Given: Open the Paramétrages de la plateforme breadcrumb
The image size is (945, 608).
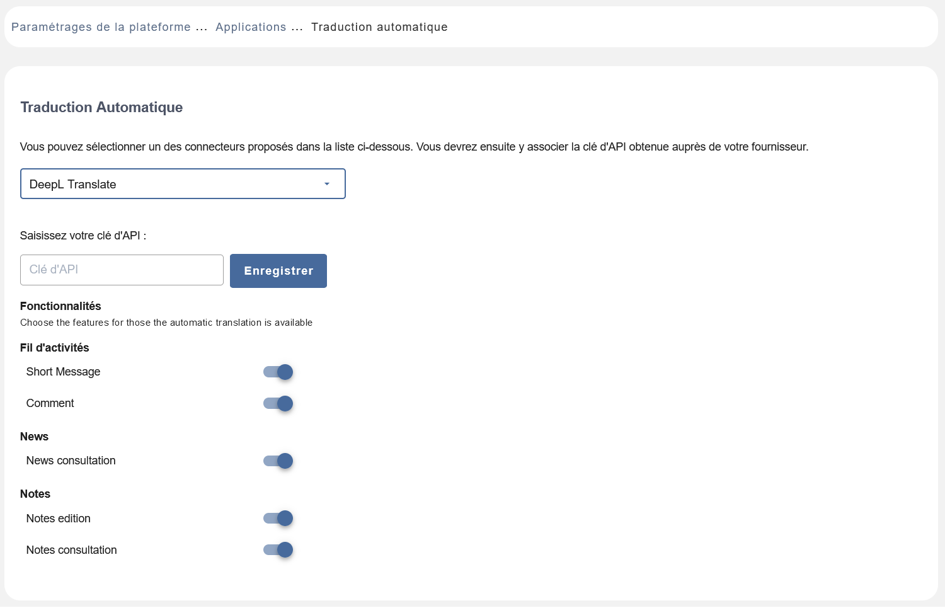Looking at the screenshot, I should tap(101, 27).
